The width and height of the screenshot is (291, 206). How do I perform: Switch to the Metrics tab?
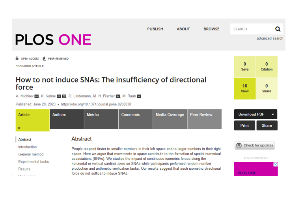(93, 115)
